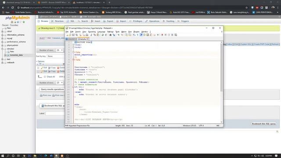Click the Favorites link in phpMyAdmin sidebar
Image resolution: width=281 pixels, height=158 pixels.
click(x=14, y=25)
